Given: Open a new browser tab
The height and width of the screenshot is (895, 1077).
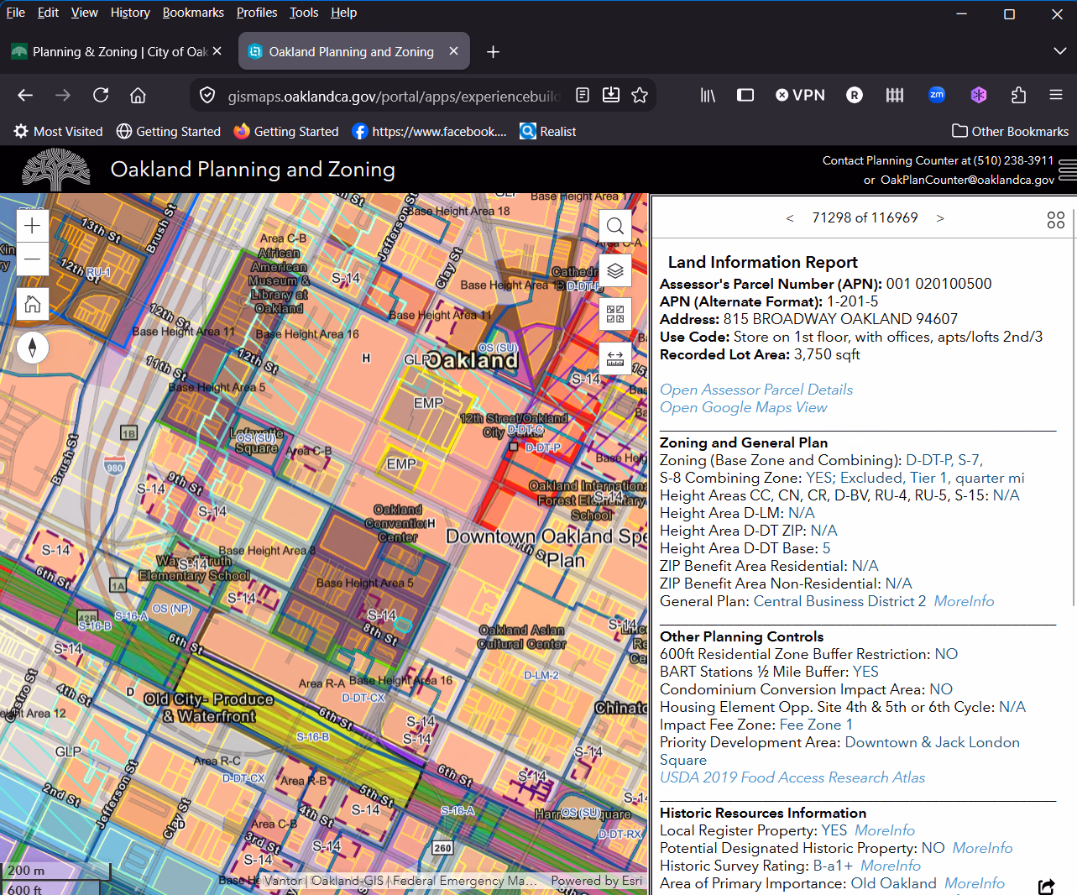Looking at the screenshot, I should pyautogui.click(x=493, y=52).
